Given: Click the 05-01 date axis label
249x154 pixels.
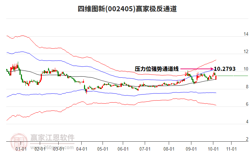Looking at the screenshot, I should 103,149.
